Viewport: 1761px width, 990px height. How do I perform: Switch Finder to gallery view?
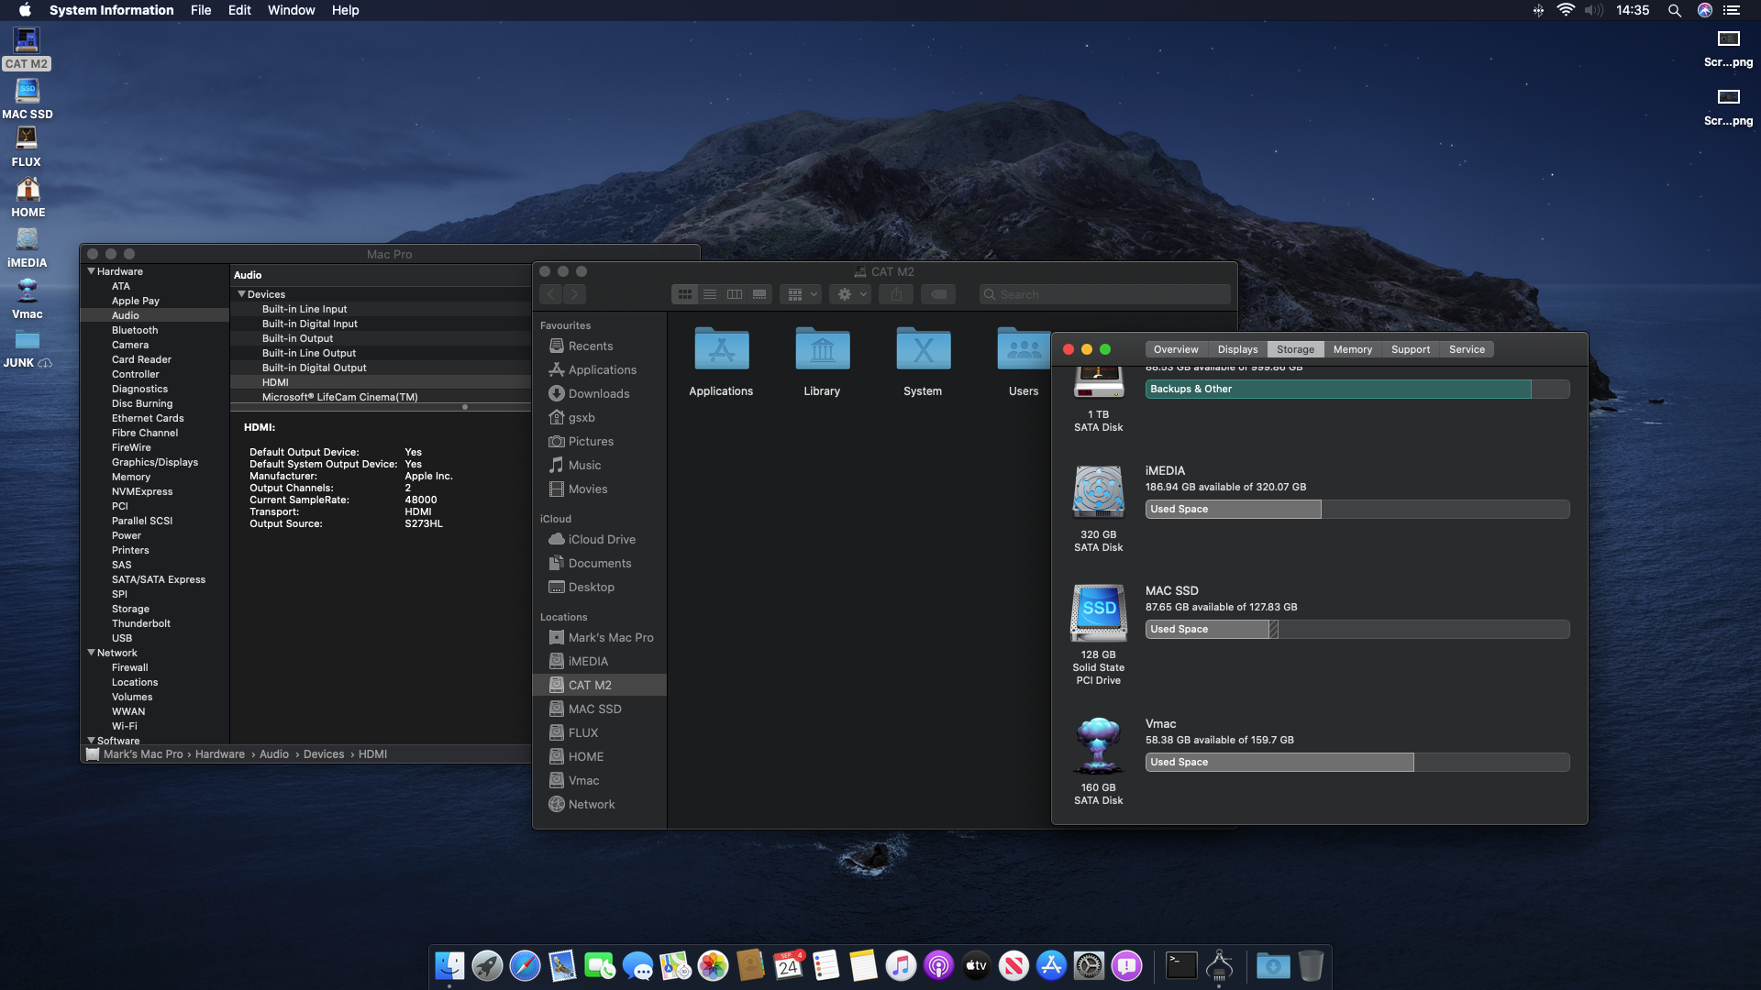[x=759, y=294]
